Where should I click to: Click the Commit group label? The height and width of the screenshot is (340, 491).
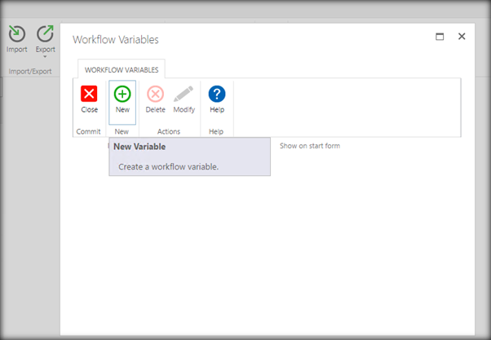click(x=88, y=131)
